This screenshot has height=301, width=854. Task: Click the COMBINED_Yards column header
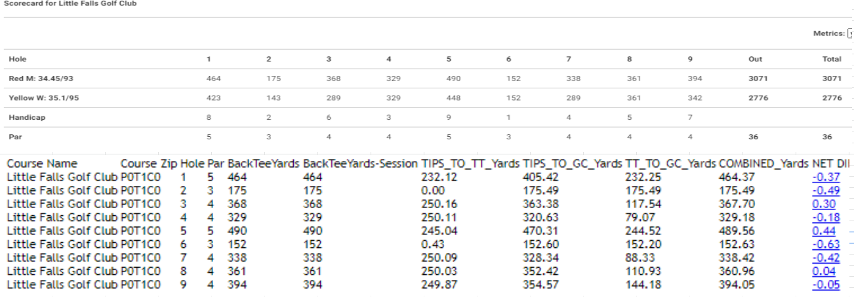(763, 163)
